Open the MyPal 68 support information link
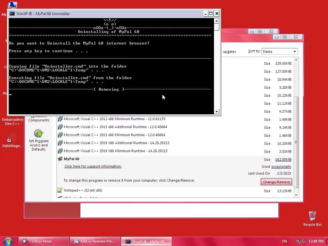Screen dimensions: 328x246 (93, 166)
